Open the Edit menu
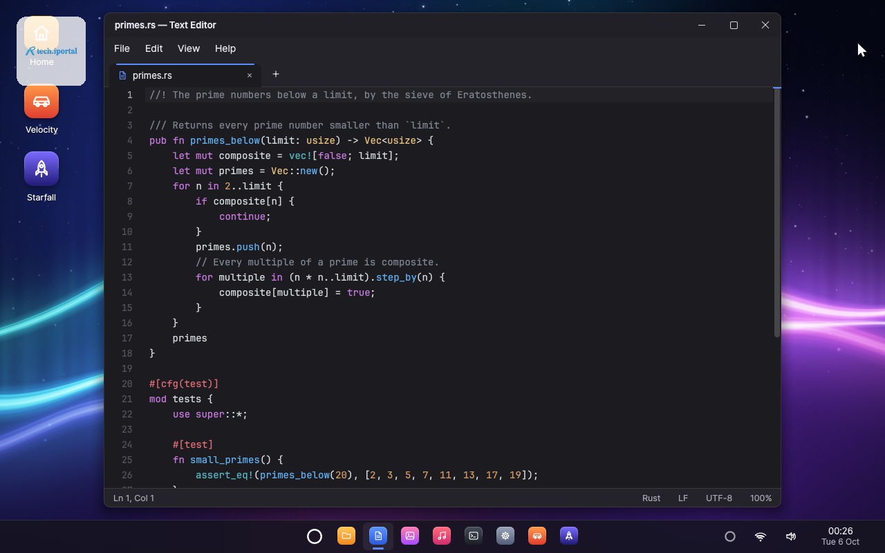 point(153,48)
